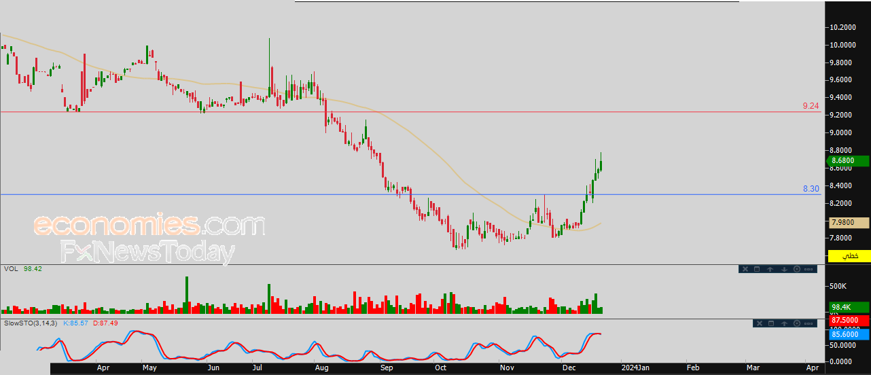871x375 pixels.
Task: Open more options for VOL panel
Action: click(808, 269)
